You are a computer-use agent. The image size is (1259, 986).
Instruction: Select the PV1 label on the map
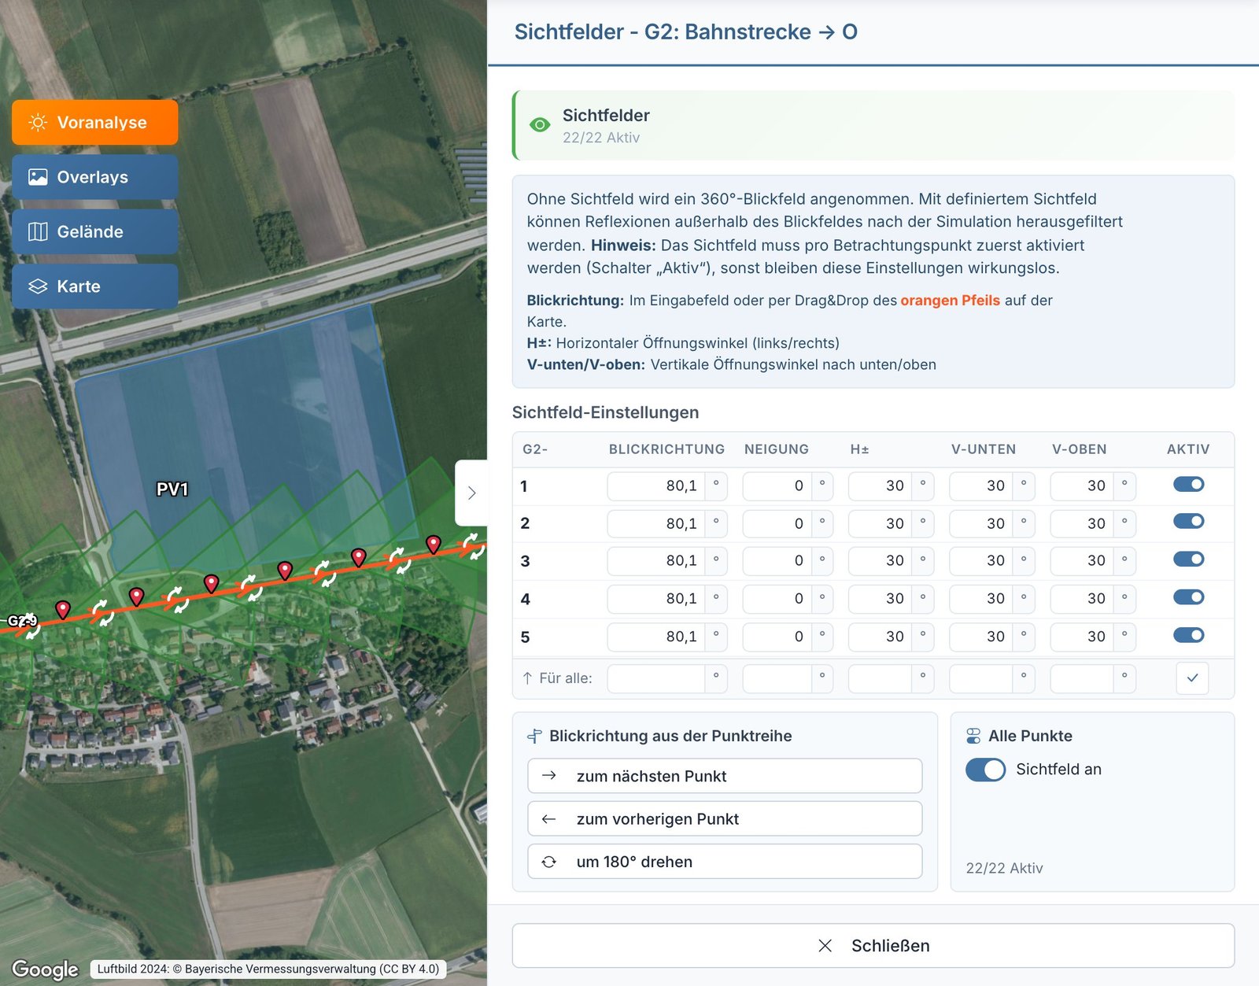(x=172, y=489)
